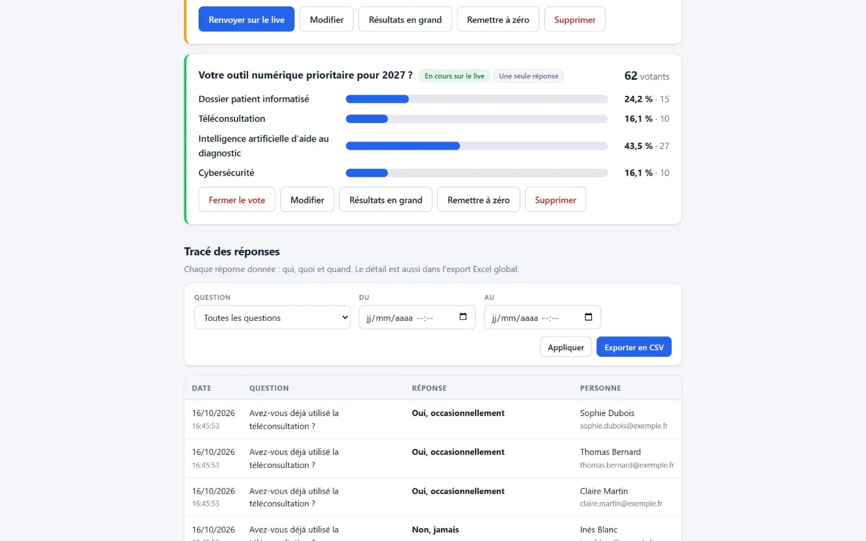Click the name Thomas Bernard
This screenshot has width=866, height=541.
pos(611,452)
